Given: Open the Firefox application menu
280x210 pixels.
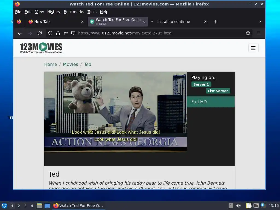Looking at the screenshot, I should click(x=259, y=33).
